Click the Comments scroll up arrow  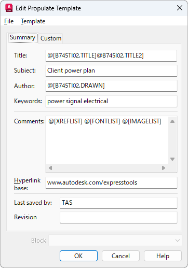(172, 121)
